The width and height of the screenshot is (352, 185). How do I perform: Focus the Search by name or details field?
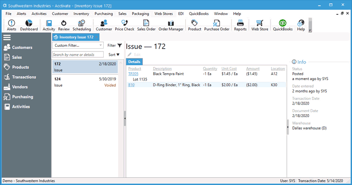click(78, 54)
